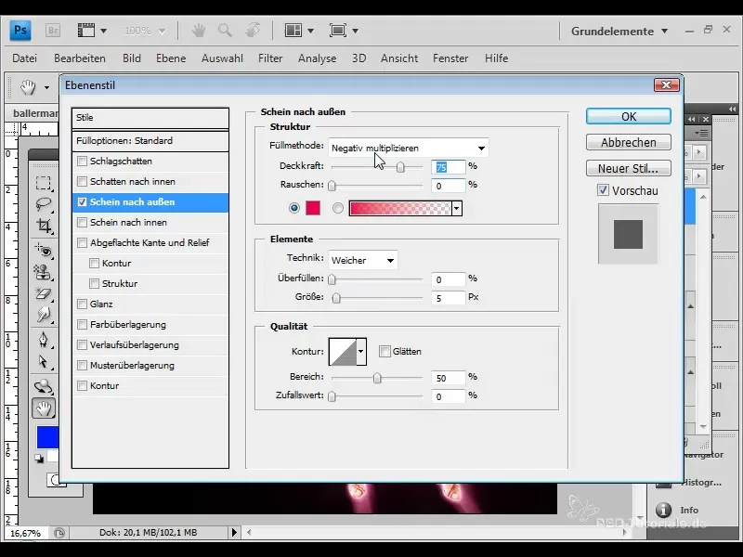Select Stile in the style list
This screenshot has width=743, height=557.
(x=150, y=118)
